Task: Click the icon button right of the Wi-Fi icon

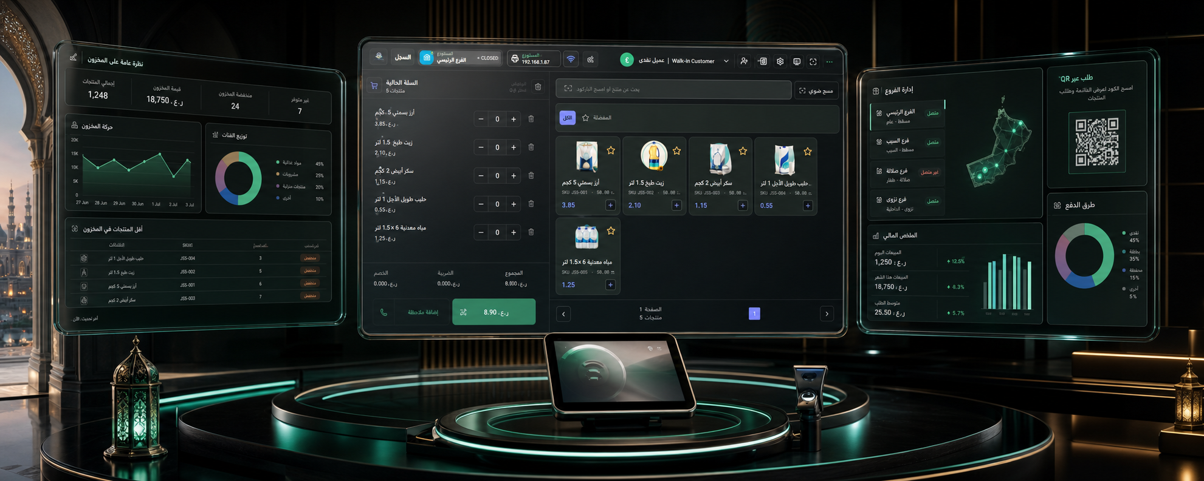Action: 590,59
